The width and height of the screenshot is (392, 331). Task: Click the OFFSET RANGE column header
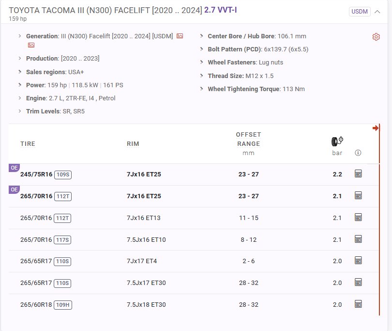click(248, 139)
